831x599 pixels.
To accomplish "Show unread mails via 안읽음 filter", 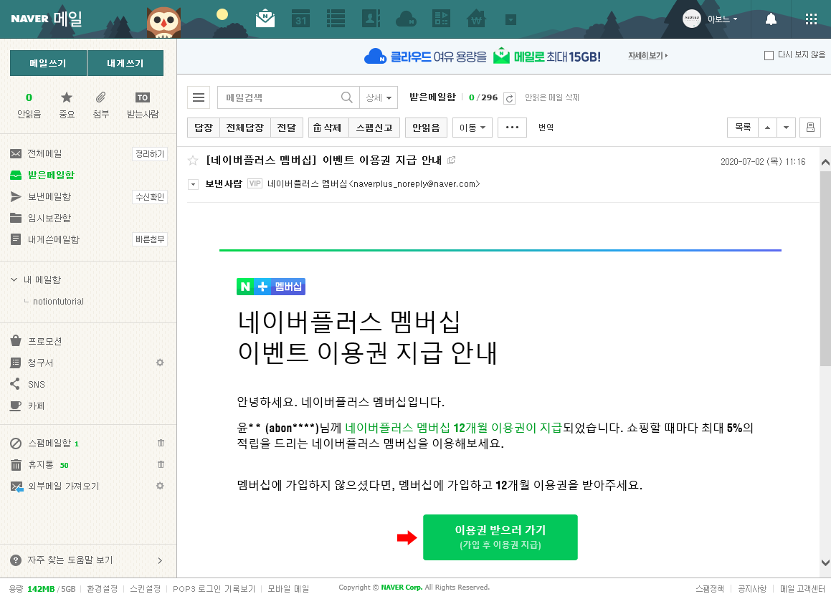I will [x=29, y=105].
